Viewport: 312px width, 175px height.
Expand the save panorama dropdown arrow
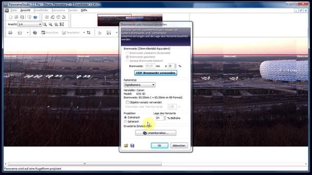(117, 33)
